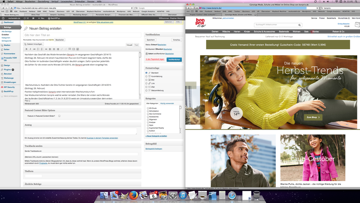360x203 pixels.
Task: Open the Plugins sidebar menu
Action: pyautogui.click(x=7, y=69)
